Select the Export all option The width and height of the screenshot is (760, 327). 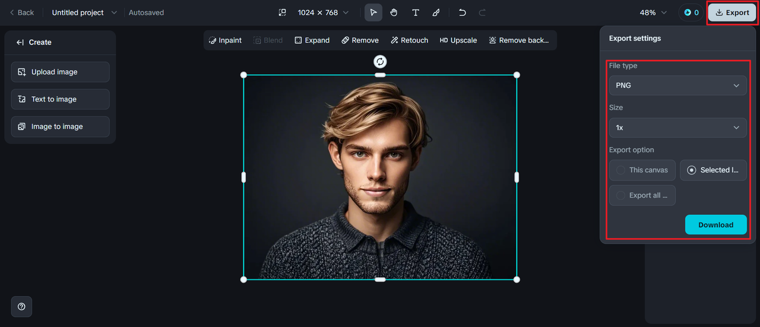pos(642,195)
